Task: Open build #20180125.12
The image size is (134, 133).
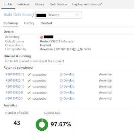Action: point(15,74)
